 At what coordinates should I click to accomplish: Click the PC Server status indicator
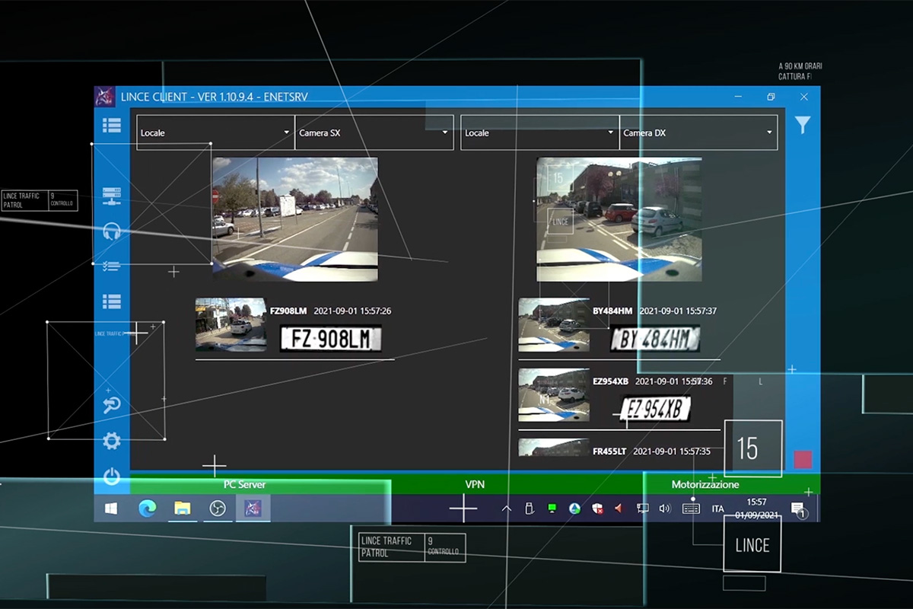(x=244, y=484)
